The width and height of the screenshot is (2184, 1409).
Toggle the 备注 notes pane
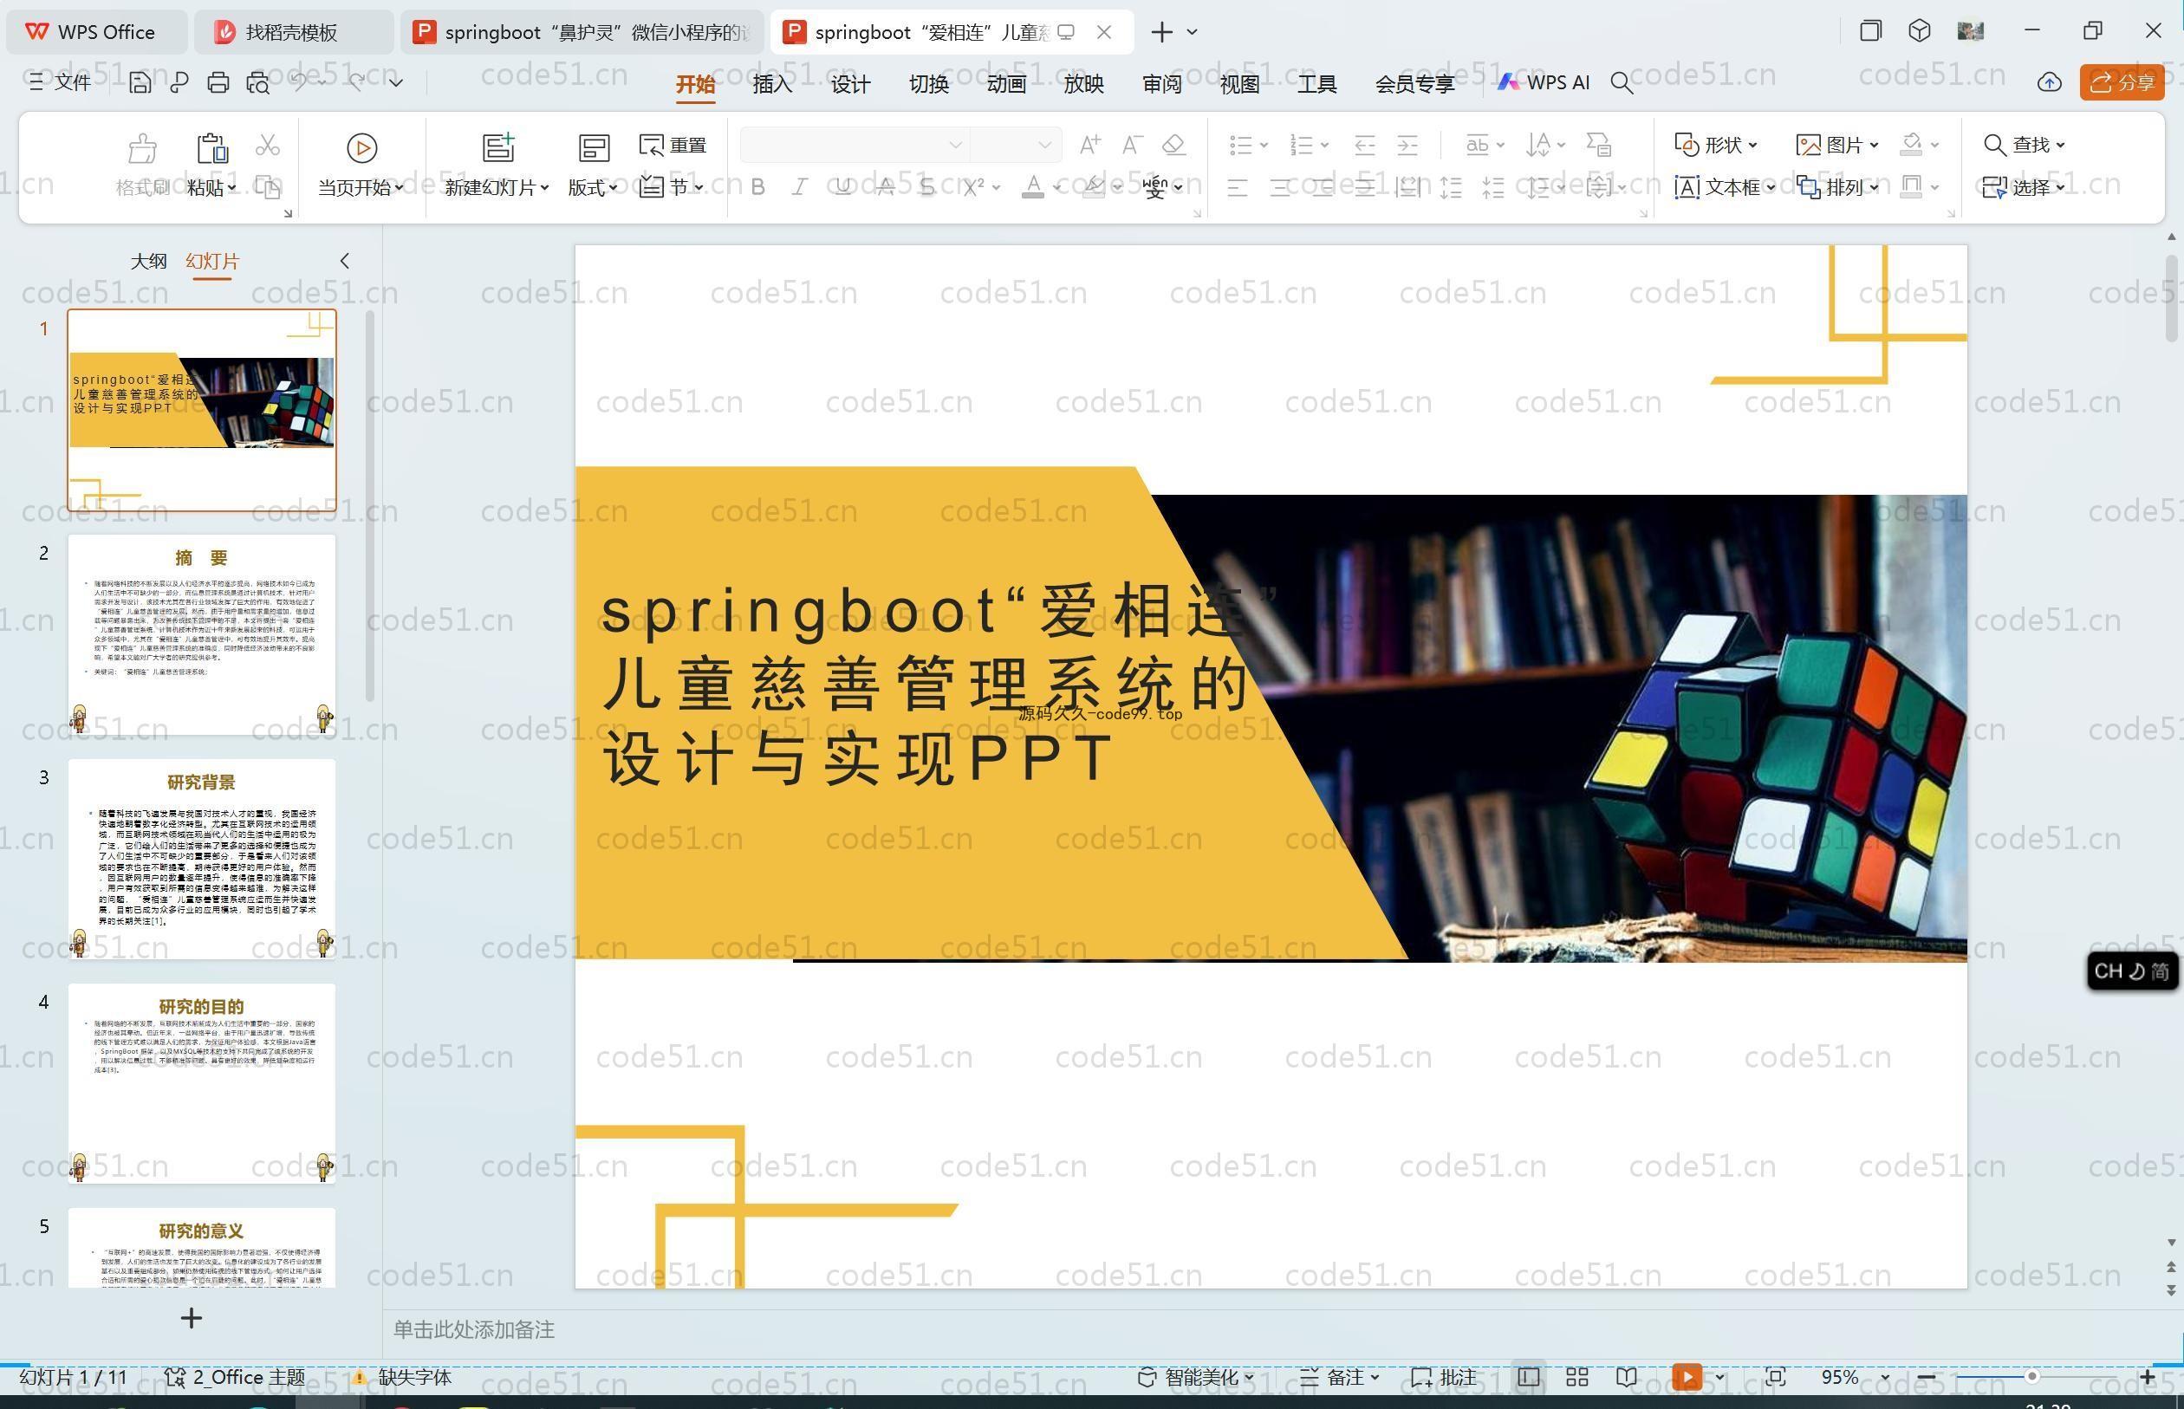pyautogui.click(x=1340, y=1377)
